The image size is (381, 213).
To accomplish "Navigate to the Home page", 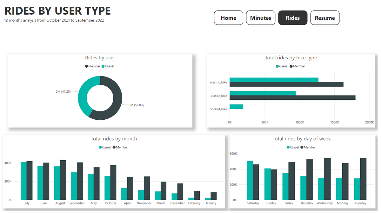I will (x=228, y=17).
